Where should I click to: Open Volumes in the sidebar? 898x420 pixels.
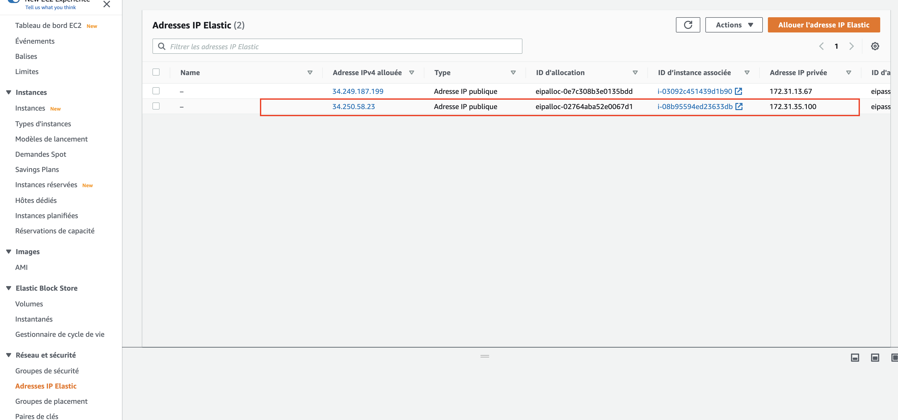tap(29, 304)
